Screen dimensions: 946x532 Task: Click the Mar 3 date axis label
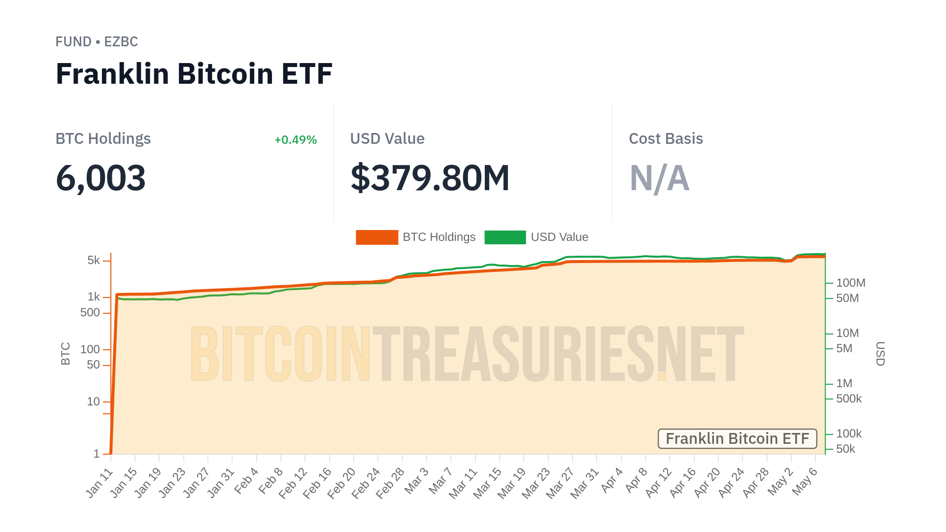(x=417, y=481)
